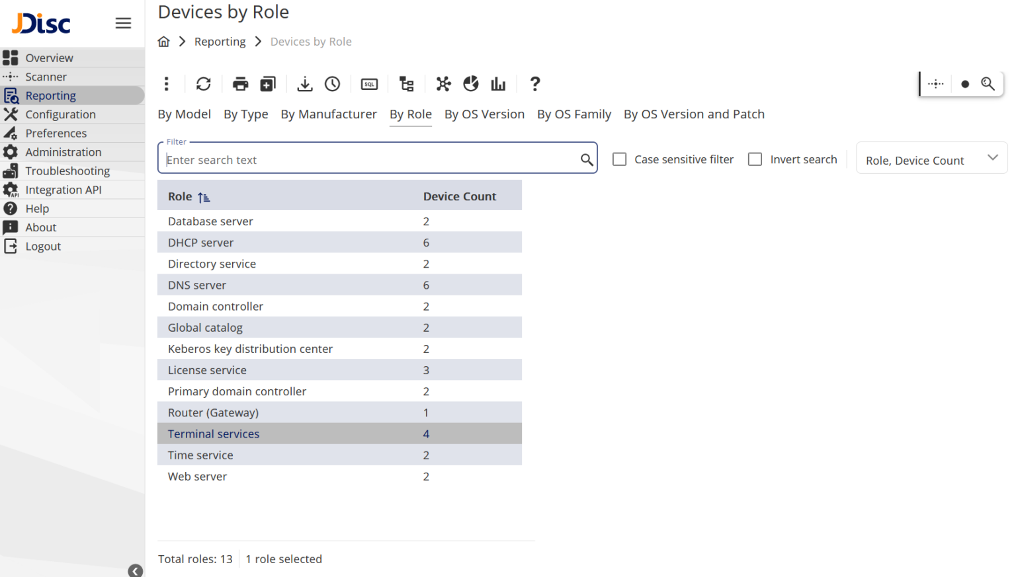Select the Database server row

pyautogui.click(x=339, y=221)
